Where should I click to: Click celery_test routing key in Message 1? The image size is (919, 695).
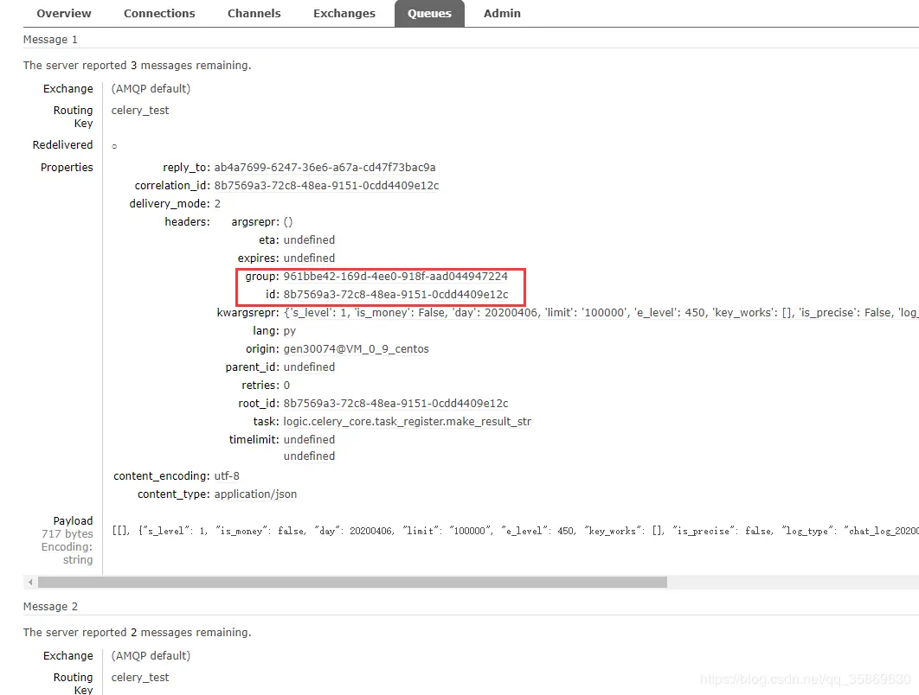pos(140,110)
